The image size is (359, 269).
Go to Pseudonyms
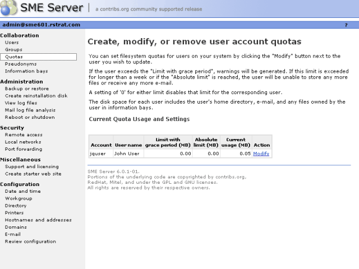coord(21,64)
